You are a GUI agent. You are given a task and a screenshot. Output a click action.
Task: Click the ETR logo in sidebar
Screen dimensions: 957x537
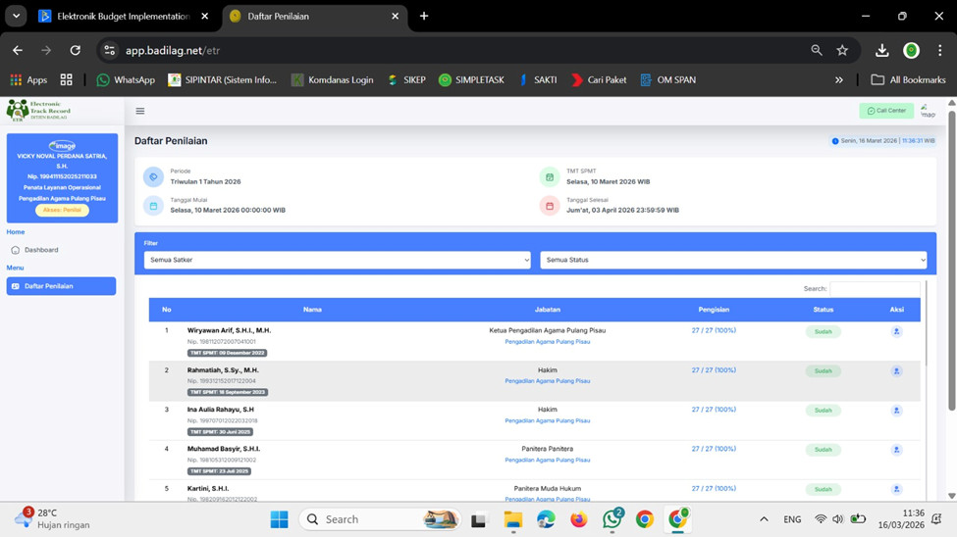(x=37, y=110)
